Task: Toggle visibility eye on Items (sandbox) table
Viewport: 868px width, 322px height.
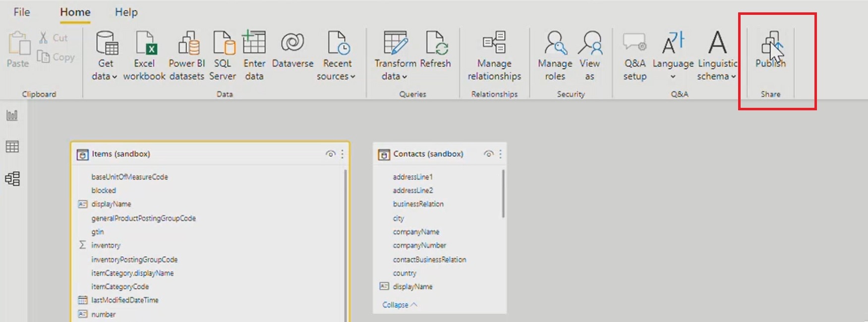Action: (x=330, y=154)
